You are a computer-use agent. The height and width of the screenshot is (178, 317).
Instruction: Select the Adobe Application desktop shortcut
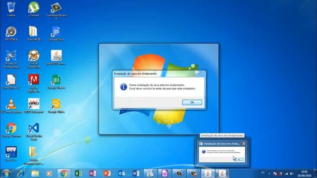pos(34,84)
